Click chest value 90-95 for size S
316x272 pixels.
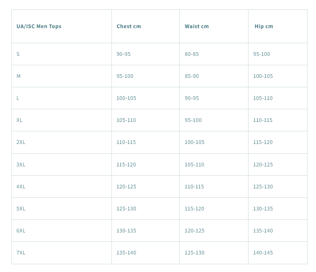[x=124, y=54]
